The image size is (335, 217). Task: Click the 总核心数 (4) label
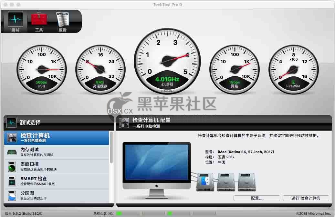(x=103, y=213)
